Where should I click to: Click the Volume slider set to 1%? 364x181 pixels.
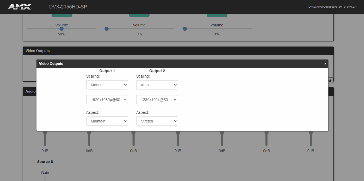point(185,28)
